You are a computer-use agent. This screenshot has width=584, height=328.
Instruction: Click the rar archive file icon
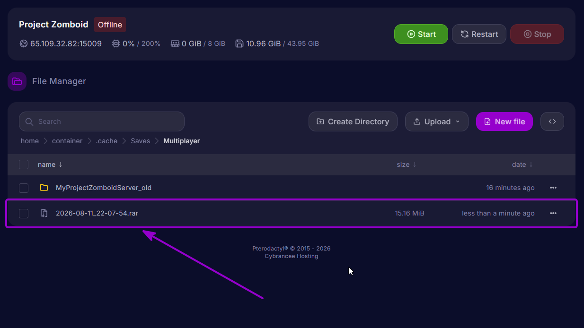tap(44, 213)
